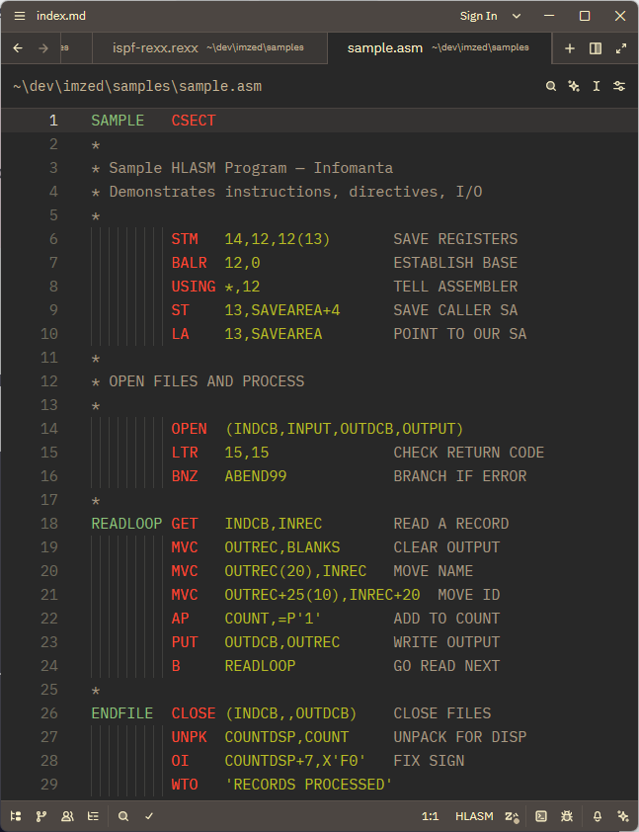Open the hamburger menu
The height and width of the screenshot is (832, 639).
point(19,16)
